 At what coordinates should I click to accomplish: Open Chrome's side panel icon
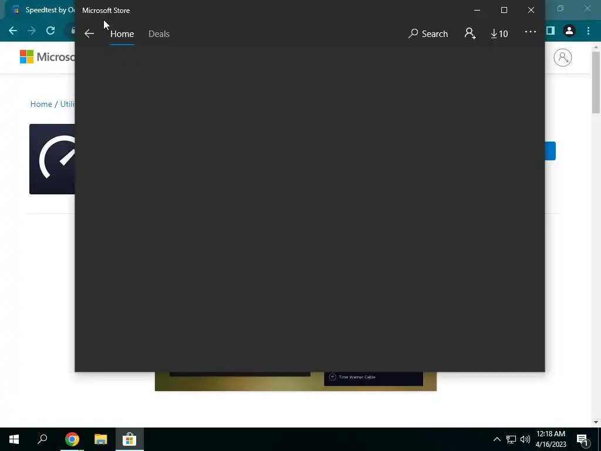pos(551,31)
